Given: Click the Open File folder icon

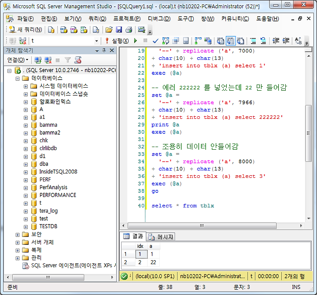Looking at the screenshot, I should pyautogui.click(x=109, y=30).
